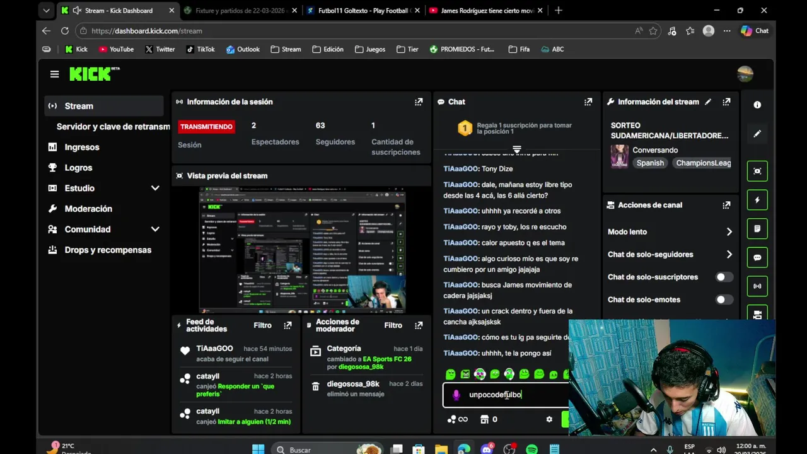The height and width of the screenshot is (454, 807).
Task: Open the user profile avatar menu
Action: pos(745,74)
